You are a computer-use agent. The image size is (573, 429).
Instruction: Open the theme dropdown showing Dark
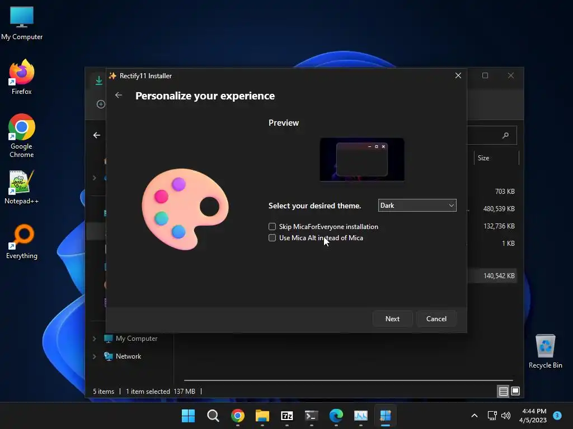[x=417, y=206]
